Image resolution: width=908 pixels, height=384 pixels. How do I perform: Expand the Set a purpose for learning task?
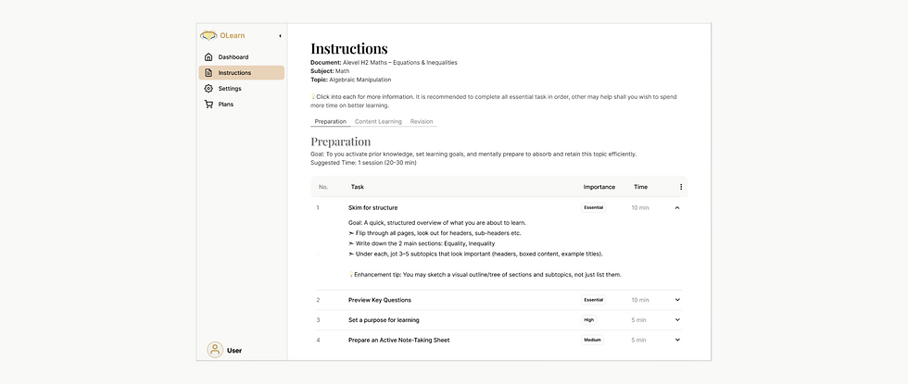point(677,320)
